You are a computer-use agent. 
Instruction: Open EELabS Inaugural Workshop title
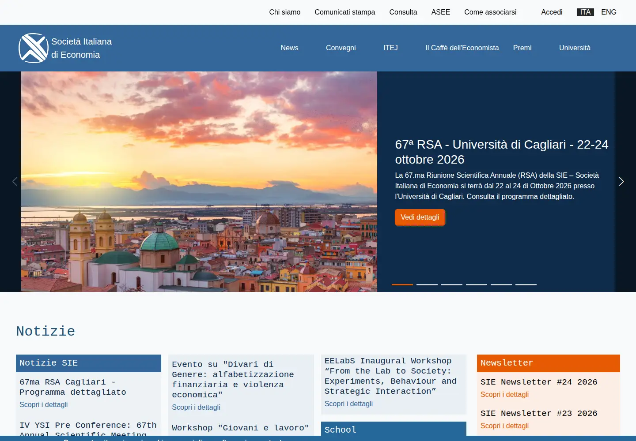coord(390,376)
